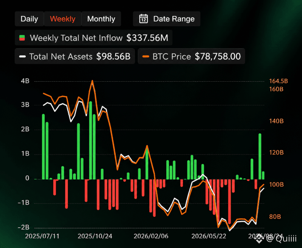
Task: Click the calendar icon beside Date Range
Action: coord(143,19)
